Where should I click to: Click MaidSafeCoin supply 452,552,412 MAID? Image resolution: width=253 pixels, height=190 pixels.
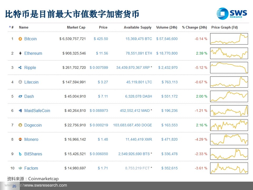(x=135, y=111)
